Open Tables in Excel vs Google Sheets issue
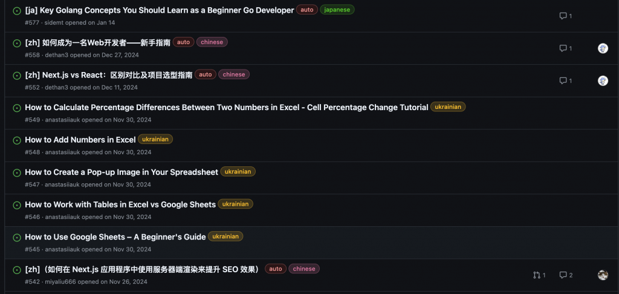The image size is (619, 294). (x=120, y=204)
